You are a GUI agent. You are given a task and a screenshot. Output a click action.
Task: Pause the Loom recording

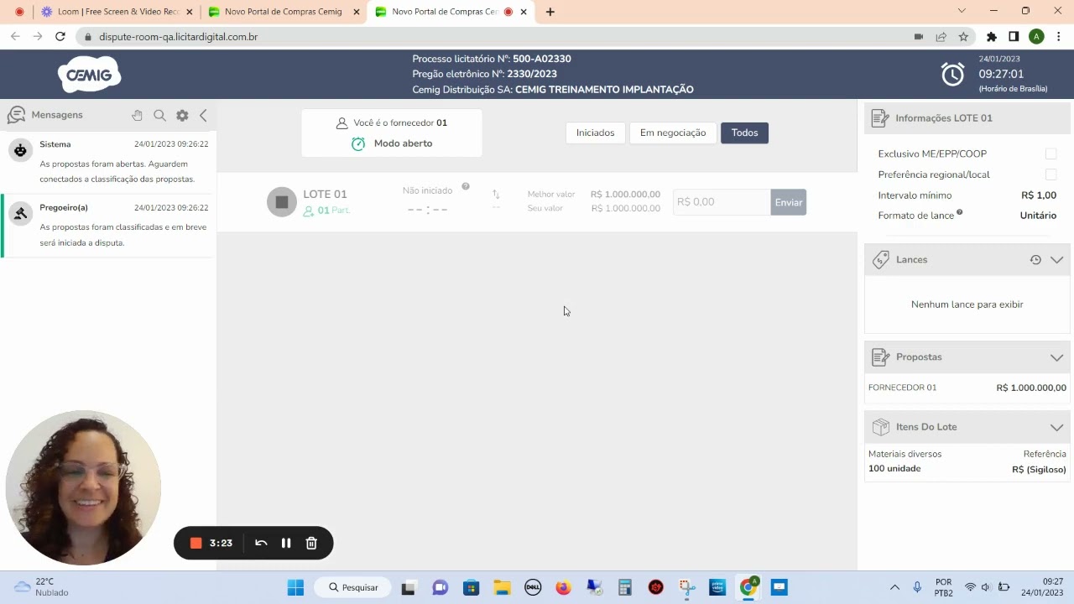[x=286, y=544]
